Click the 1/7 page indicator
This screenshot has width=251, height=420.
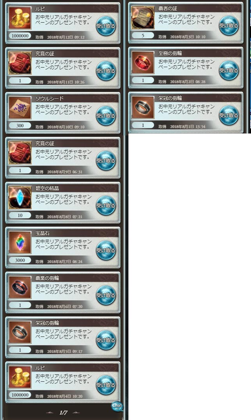coord(63,413)
